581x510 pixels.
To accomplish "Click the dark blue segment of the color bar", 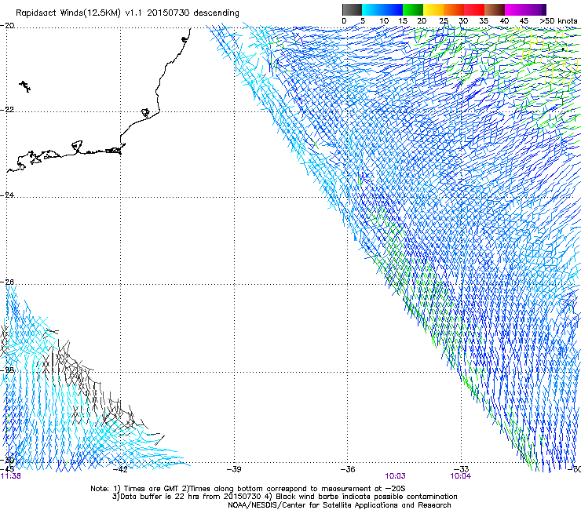I will tap(393, 9).
